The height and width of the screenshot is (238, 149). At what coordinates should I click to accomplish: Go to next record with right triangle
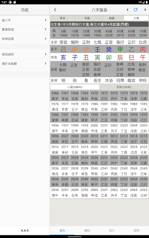click(145, 10)
